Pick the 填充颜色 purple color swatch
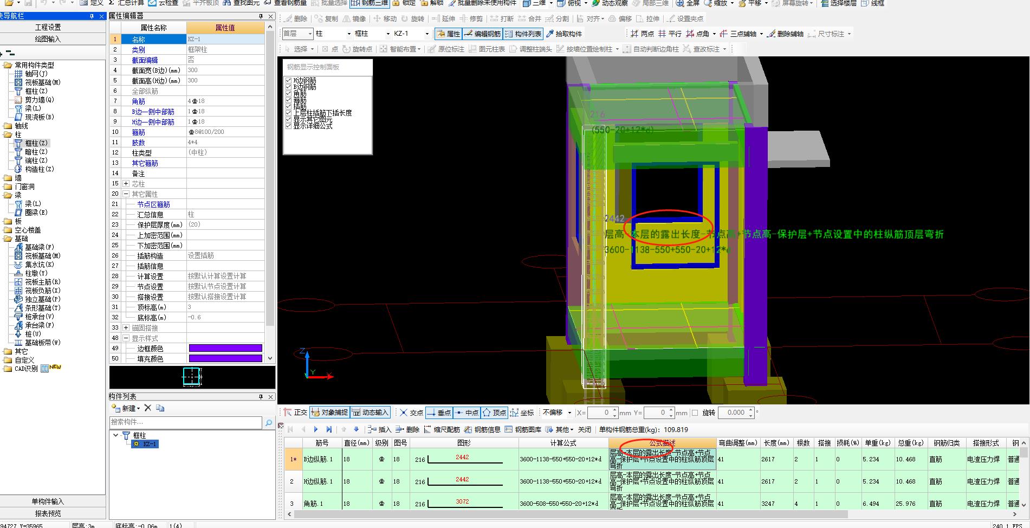The height and width of the screenshot is (528, 1030). [x=225, y=359]
